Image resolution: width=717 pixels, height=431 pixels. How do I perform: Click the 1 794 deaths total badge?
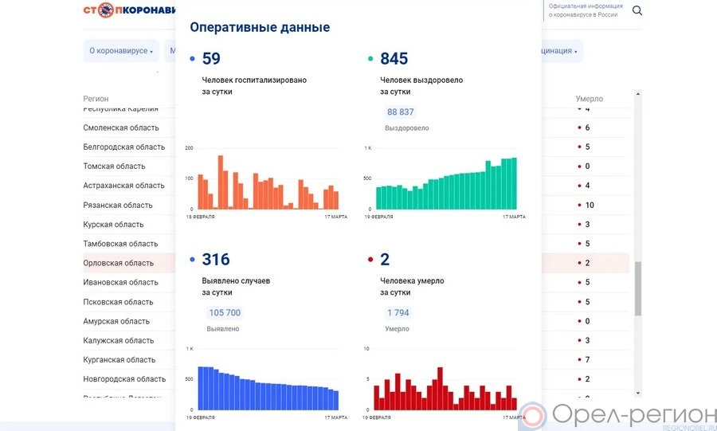click(398, 313)
